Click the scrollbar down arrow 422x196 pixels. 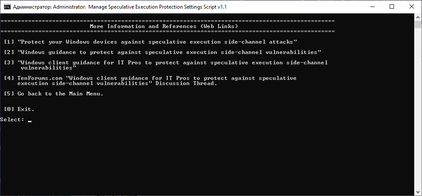pos(418,192)
